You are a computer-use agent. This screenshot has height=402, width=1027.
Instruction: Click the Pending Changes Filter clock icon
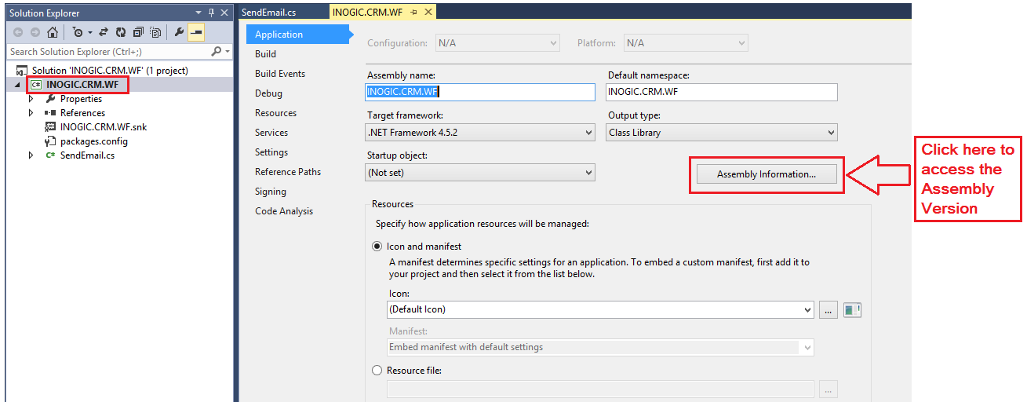click(x=78, y=32)
